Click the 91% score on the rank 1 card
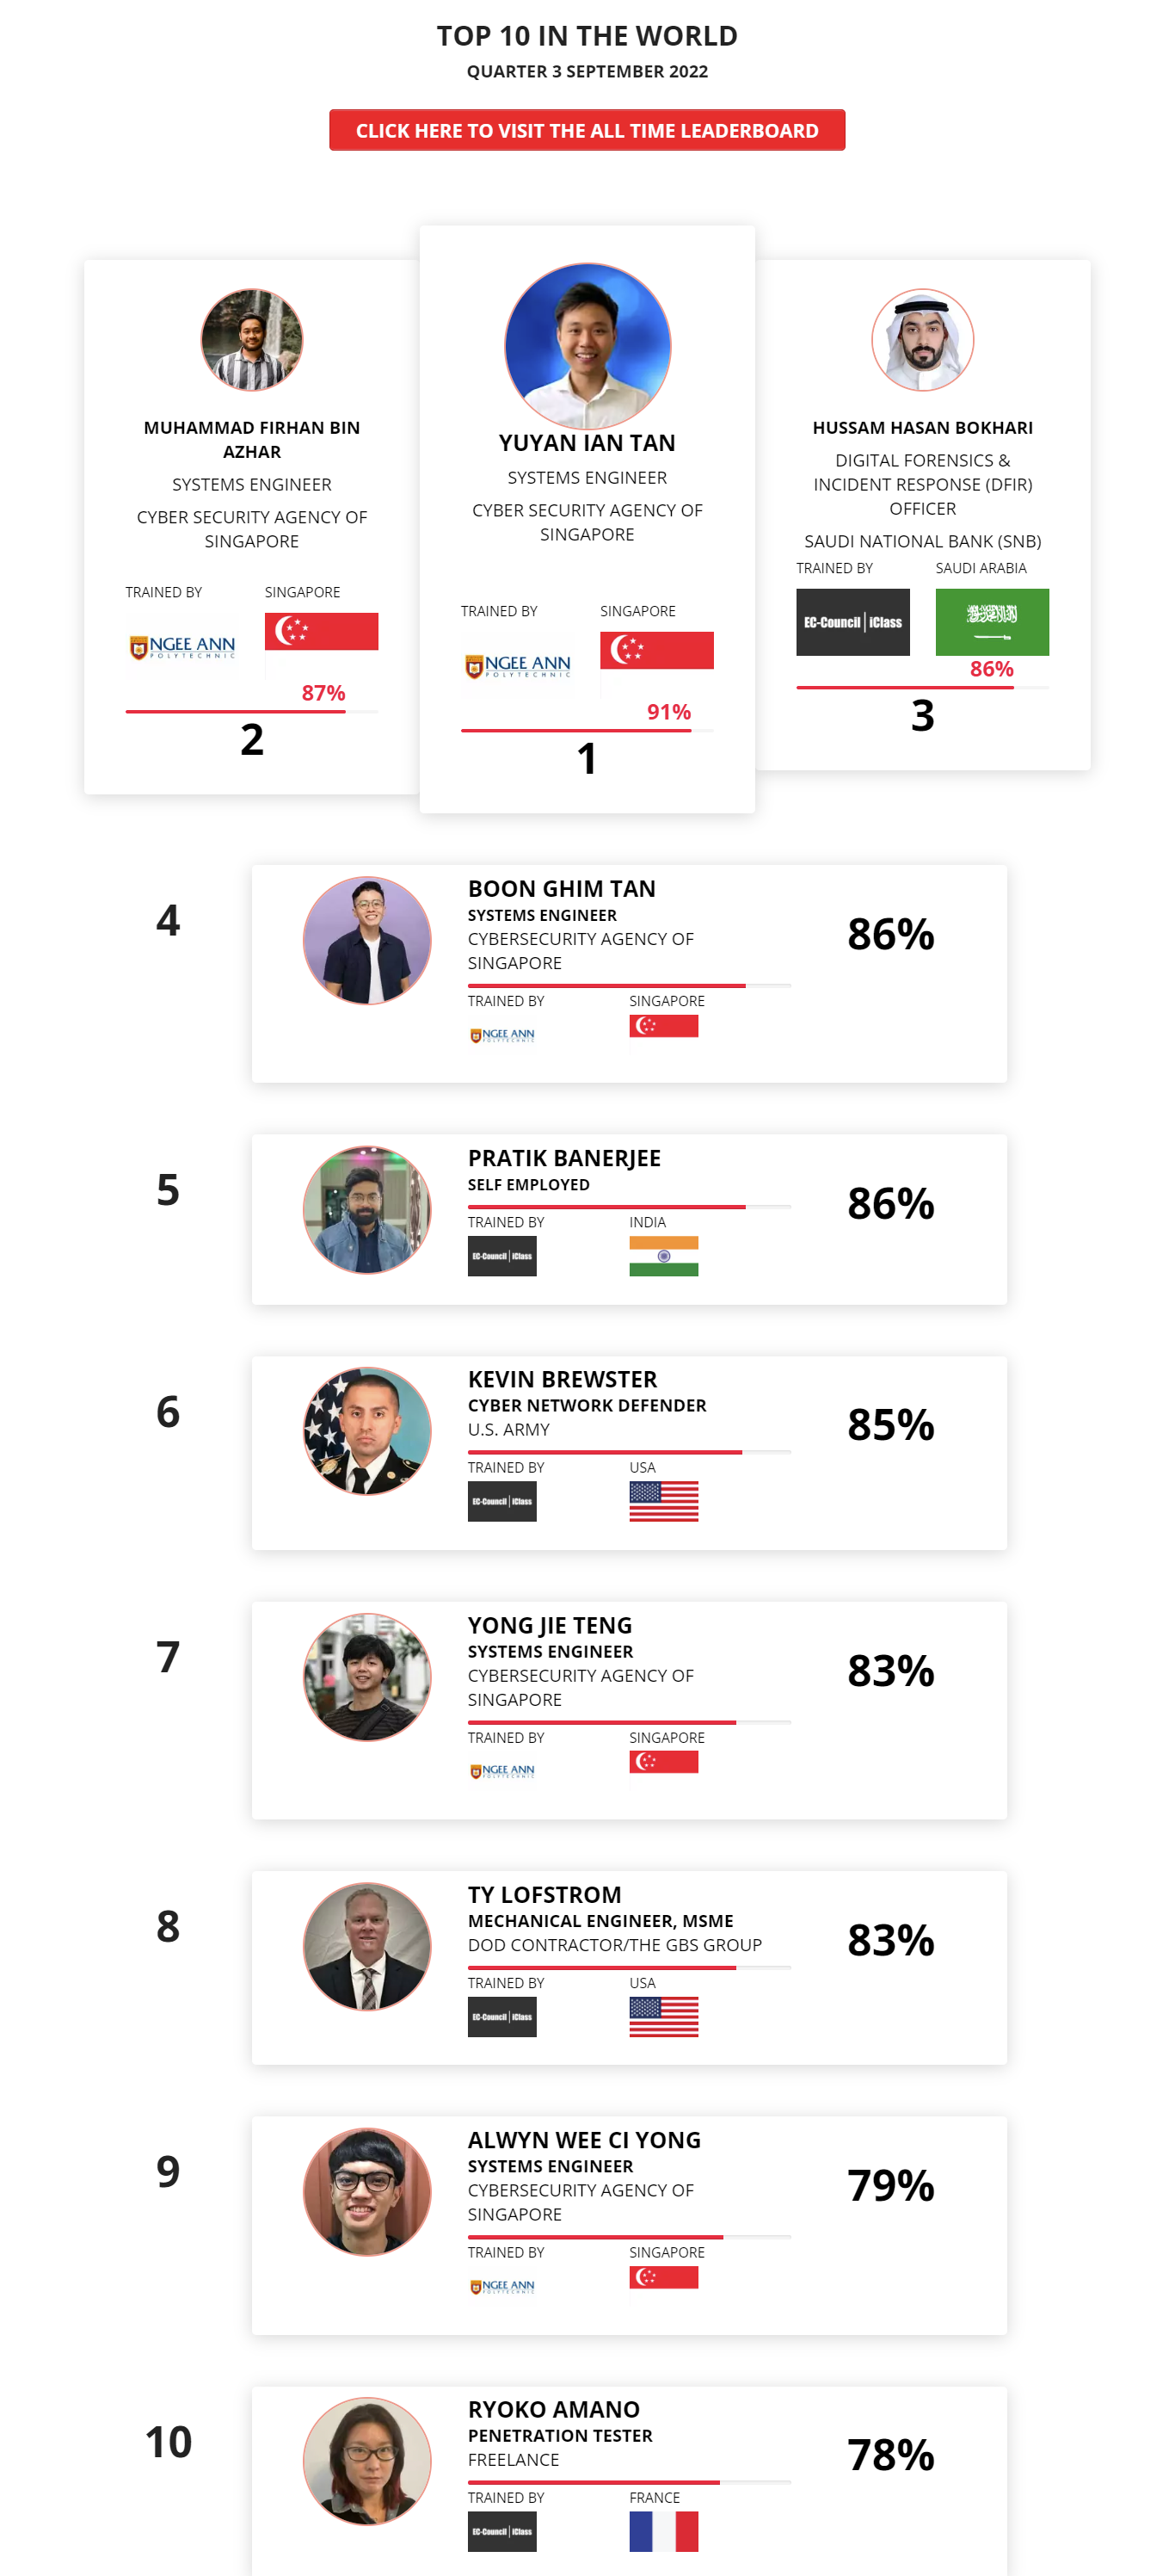Screen dimensions: 1175x2576 pyautogui.click(x=667, y=712)
